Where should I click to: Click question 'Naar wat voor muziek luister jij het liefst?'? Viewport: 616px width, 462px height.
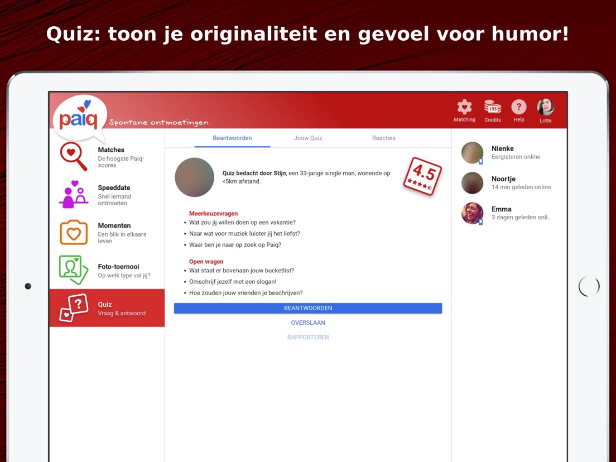(x=244, y=233)
